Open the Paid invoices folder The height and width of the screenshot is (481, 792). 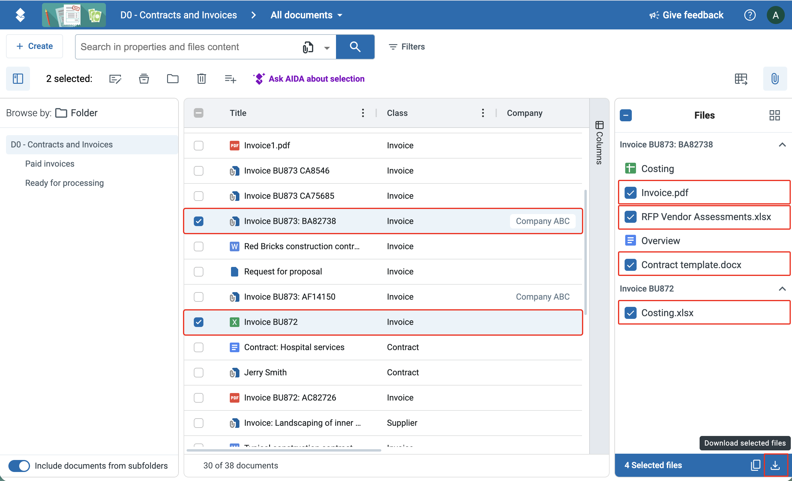click(50, 164)
